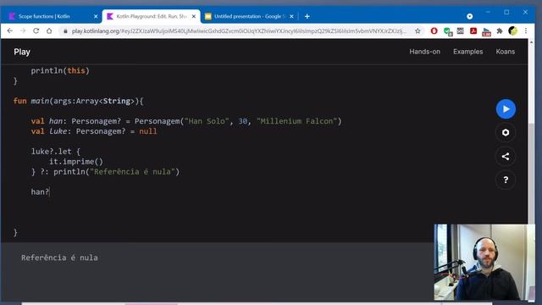
Task: Click the "Millenium Falcon" string
Action: click(x=296, y=121)
